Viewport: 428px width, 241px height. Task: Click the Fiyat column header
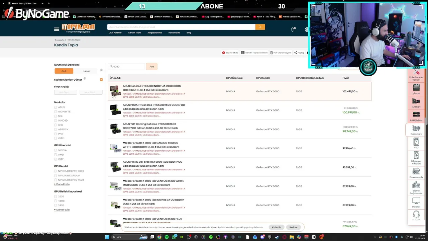345,78
